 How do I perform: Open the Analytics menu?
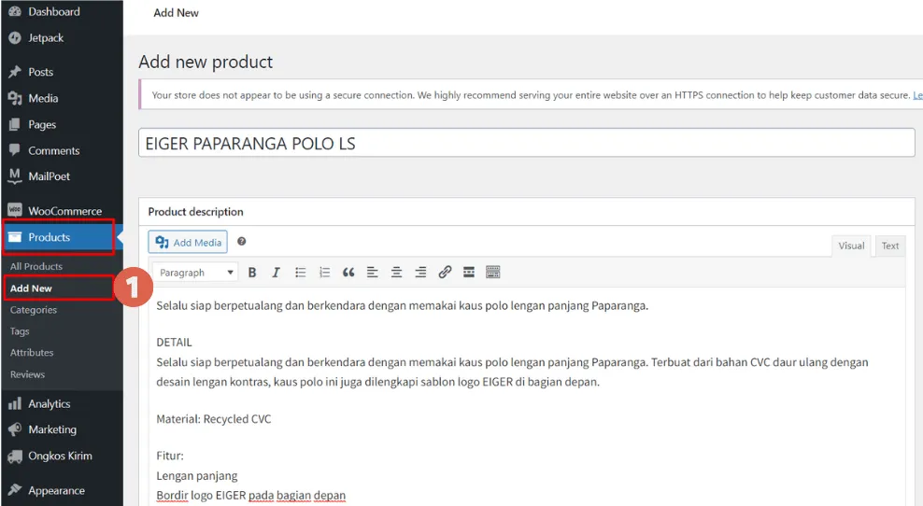point(49,403)
